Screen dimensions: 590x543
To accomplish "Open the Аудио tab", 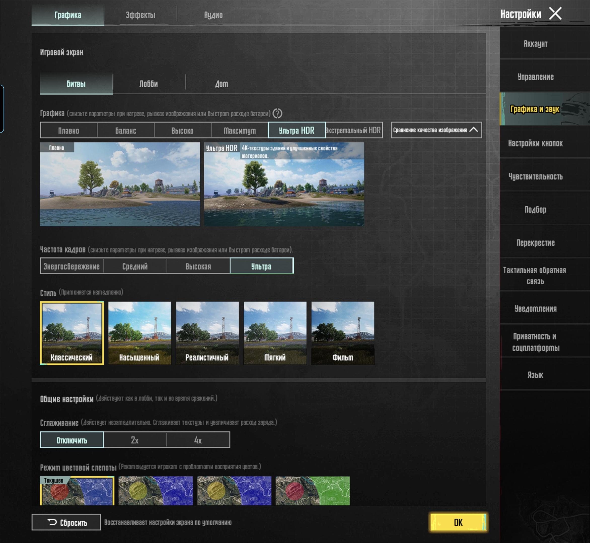I will click(213, 15).
